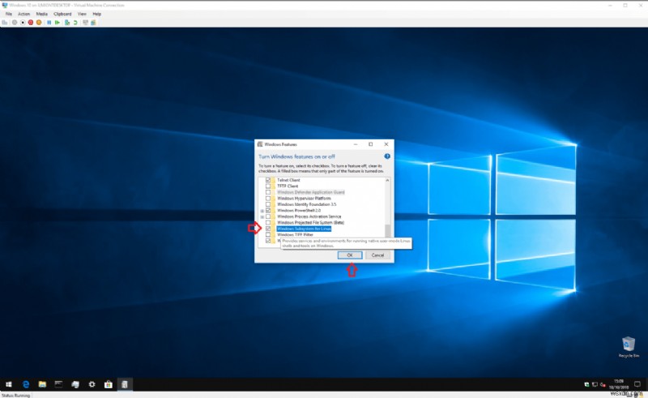Click the blue help icon in Windows Features
Image resolution: width=648 pixels, height=398 pixels.
387,156
